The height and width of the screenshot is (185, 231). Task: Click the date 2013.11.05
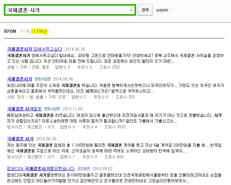point(72,109)
